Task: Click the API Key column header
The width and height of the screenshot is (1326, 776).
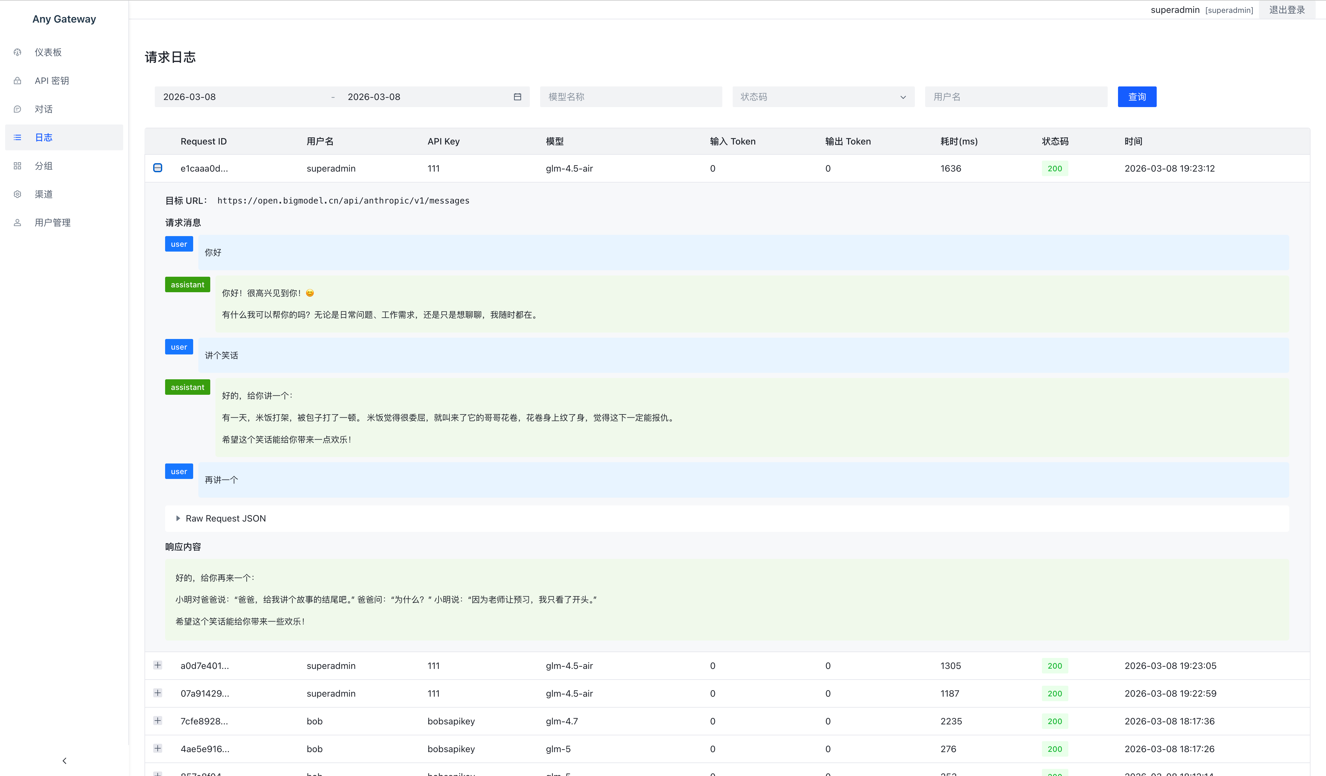Action: click(x=444, y=141)
